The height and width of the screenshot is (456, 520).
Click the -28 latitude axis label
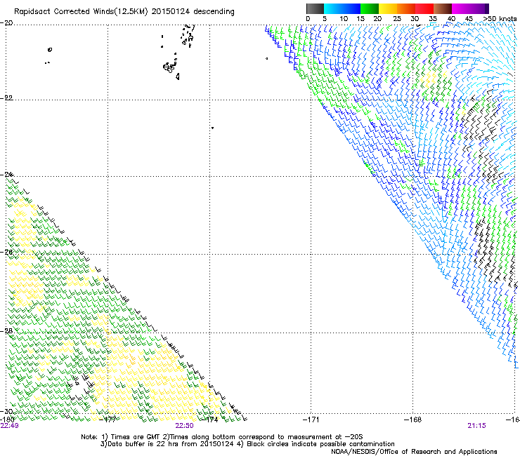[x=6, y=331]
